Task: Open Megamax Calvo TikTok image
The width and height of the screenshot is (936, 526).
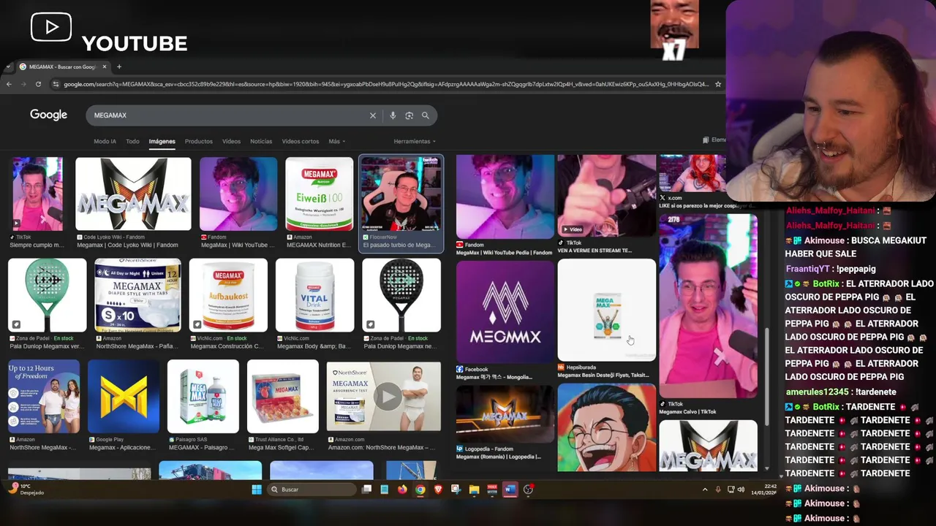Action: point(708,305)
